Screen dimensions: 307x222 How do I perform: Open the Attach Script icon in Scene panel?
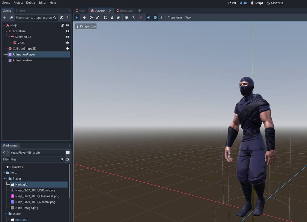(61, 18)
